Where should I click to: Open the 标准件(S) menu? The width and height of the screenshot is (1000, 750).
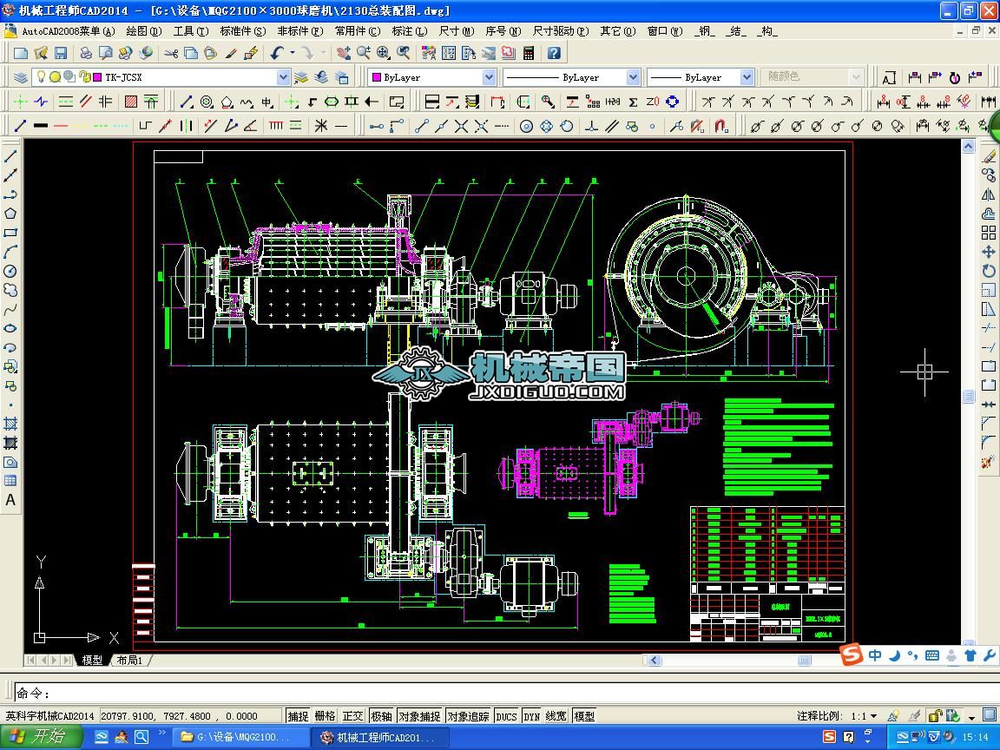(x=242, y=30)
